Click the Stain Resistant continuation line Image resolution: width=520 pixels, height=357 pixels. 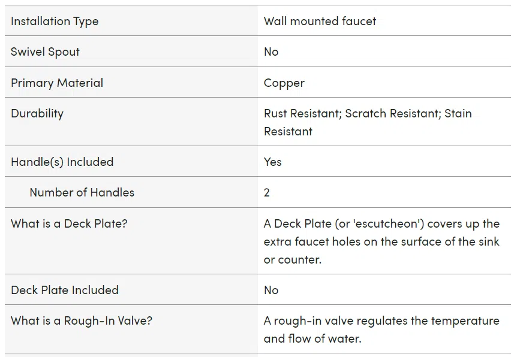click(x=288, y=131)
